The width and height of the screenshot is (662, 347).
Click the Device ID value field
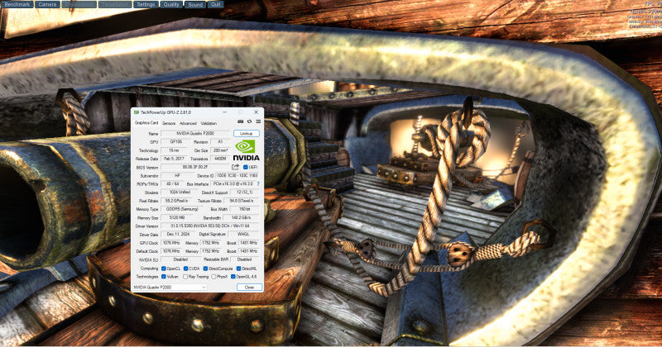pos(237,175)
